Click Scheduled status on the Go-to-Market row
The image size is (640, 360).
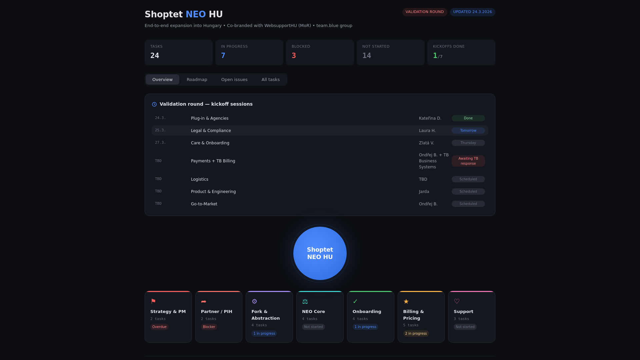(x=468, y=204)
